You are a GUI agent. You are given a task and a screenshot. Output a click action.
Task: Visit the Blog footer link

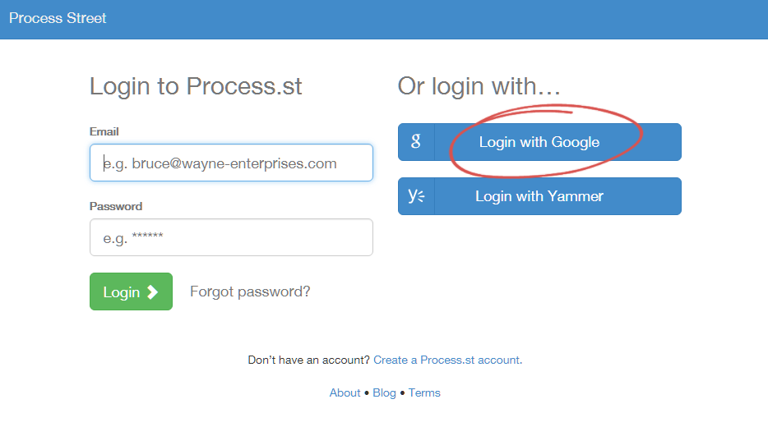(384, 392)
